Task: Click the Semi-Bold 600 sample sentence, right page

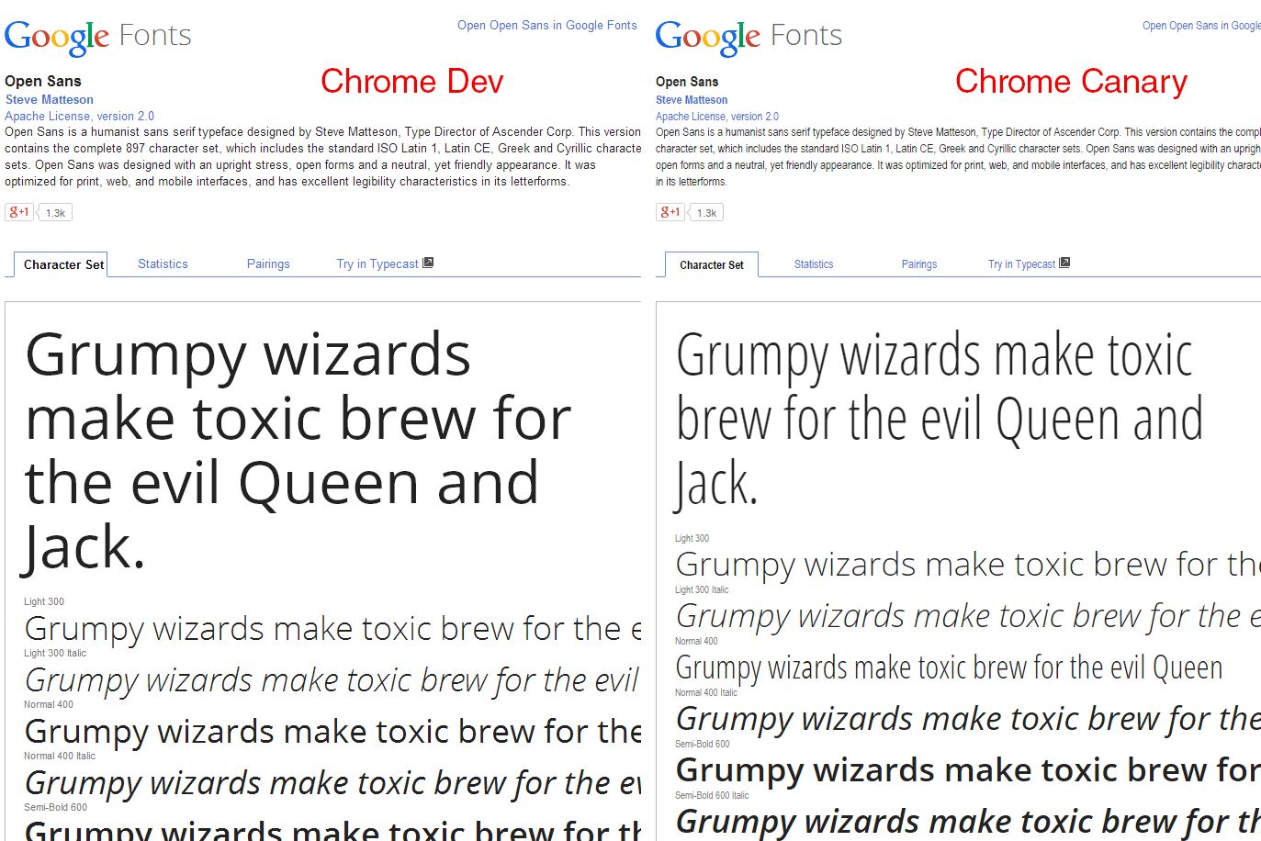Action: pyautogui.click(x=968, y=771)
